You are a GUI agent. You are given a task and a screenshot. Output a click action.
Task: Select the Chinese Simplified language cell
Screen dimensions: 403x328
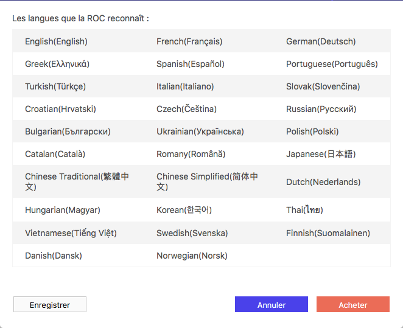tap(207, 181)
